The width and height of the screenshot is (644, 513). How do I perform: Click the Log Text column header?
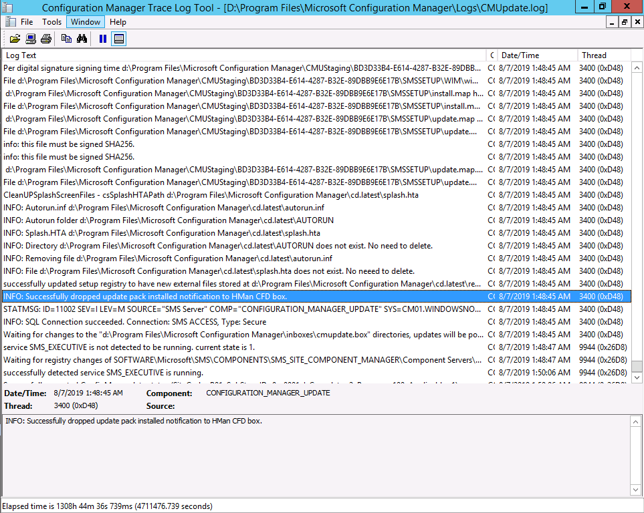click(244, 55)
